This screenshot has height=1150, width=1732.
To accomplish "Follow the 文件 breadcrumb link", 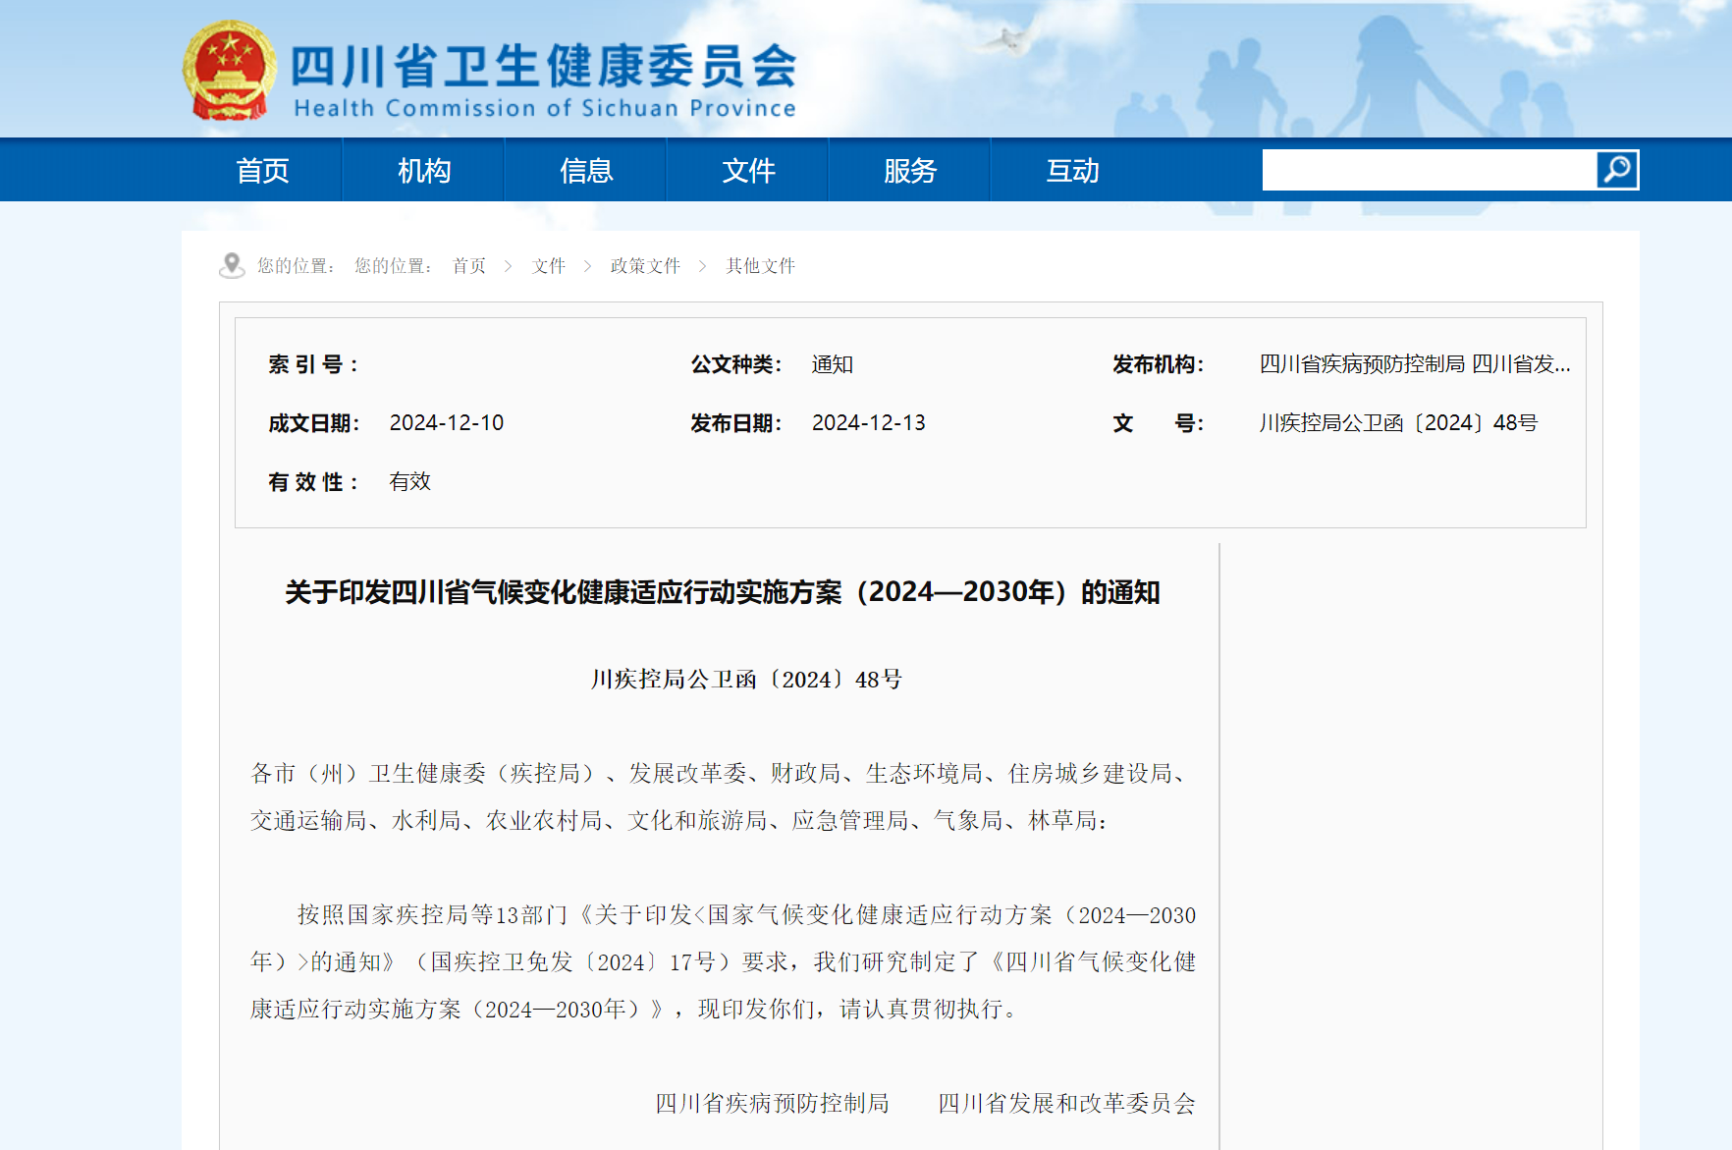I will coord(549,266).
